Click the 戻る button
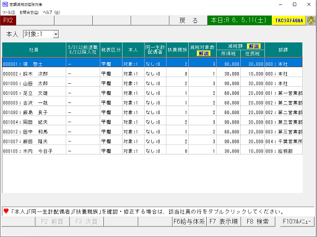Viewport: 317px width, 237px height. pos(188,20)
